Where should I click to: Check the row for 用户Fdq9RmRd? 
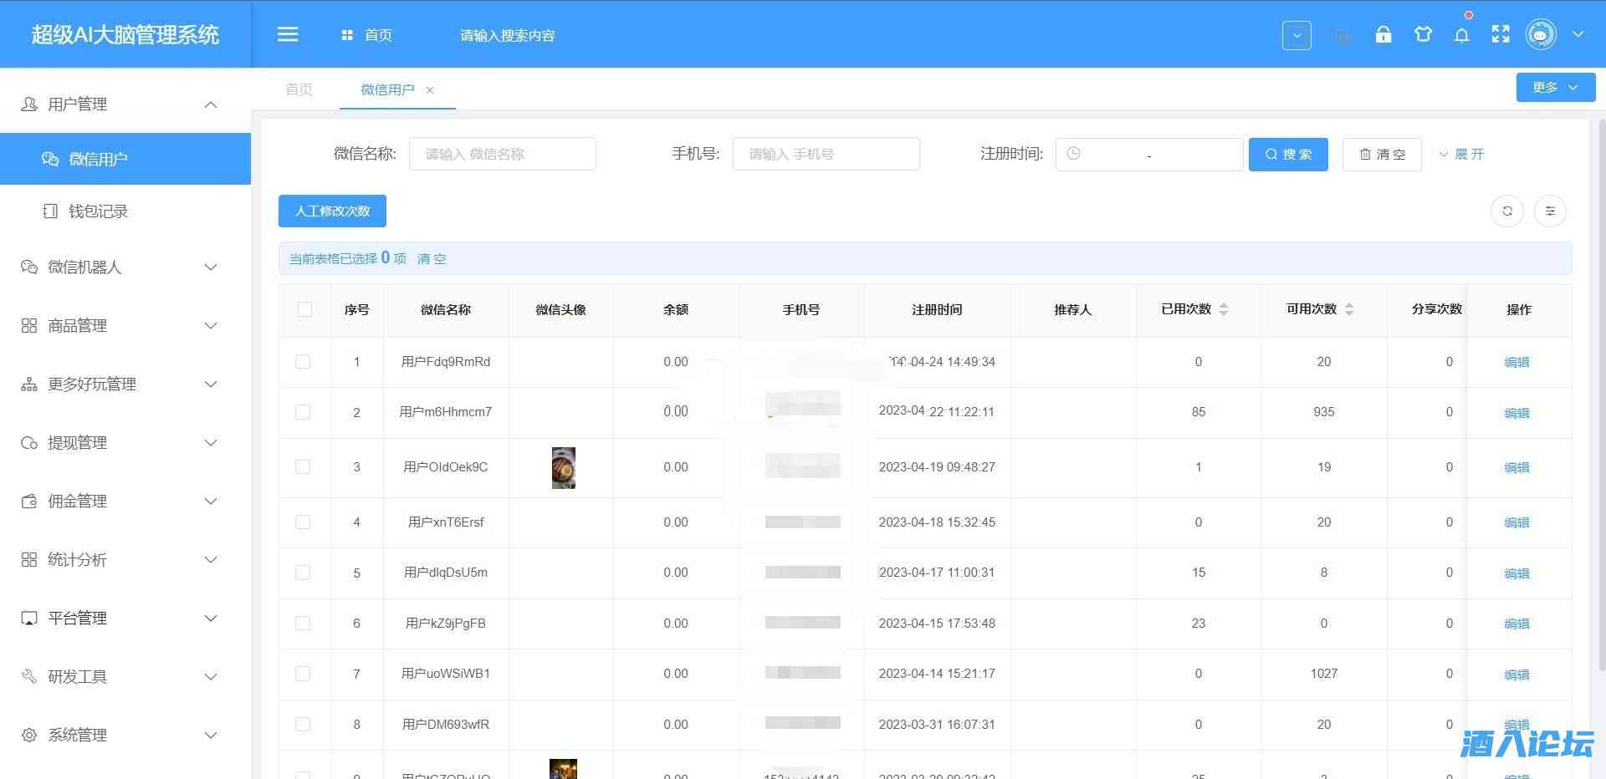point(303,362)
